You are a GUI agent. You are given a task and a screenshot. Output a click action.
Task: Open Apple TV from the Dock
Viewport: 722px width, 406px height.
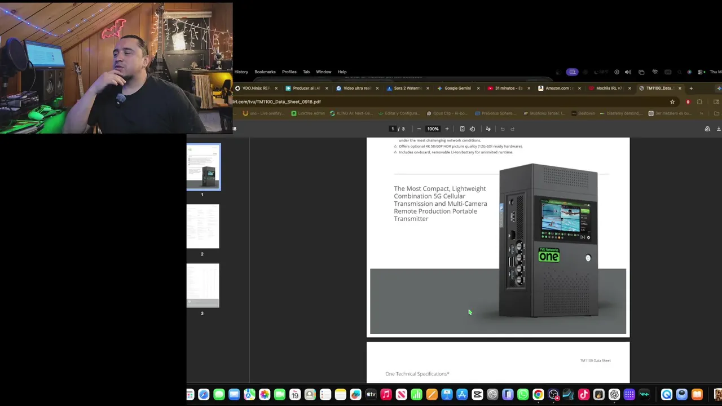coord(371,395)
